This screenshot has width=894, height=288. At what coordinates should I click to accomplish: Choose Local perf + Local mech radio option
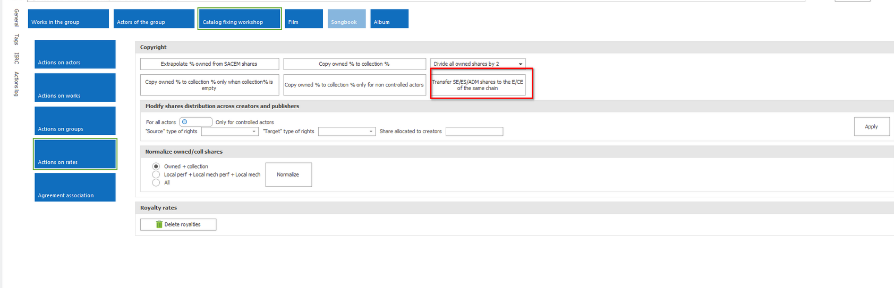156,174
